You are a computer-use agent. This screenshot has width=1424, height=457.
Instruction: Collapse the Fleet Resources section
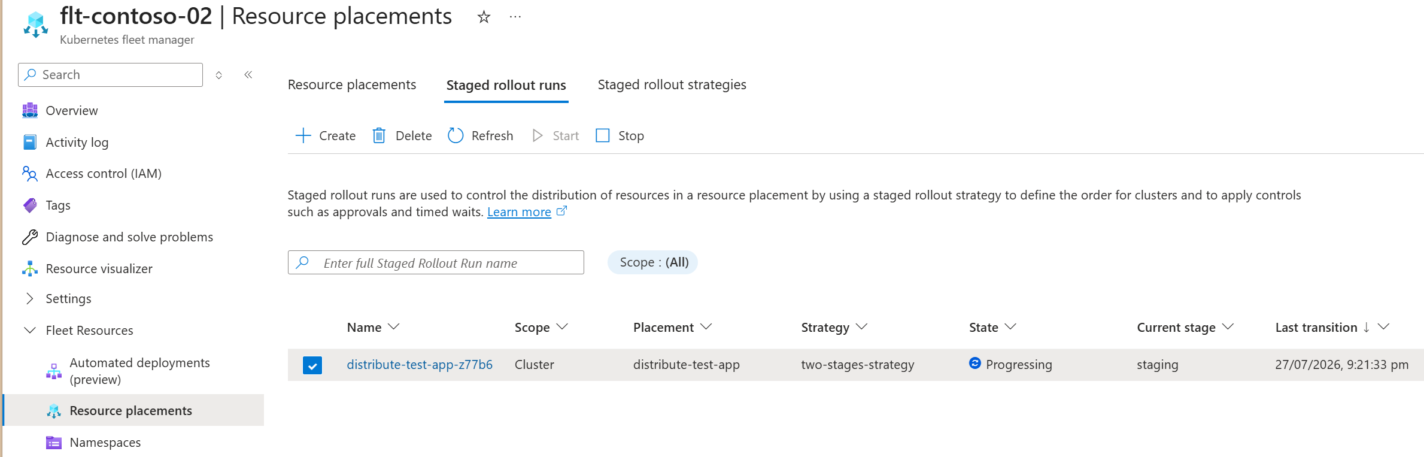click(x=29, y=330)
